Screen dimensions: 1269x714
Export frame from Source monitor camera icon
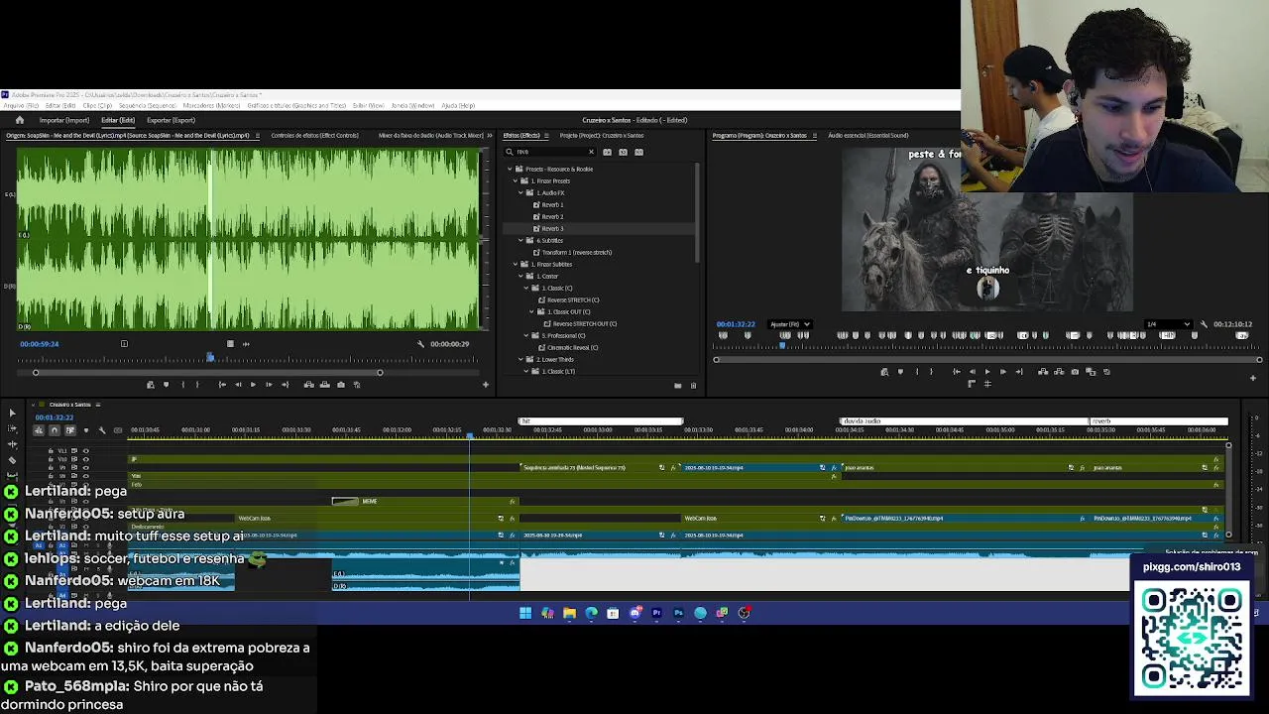tap(341, 385)
